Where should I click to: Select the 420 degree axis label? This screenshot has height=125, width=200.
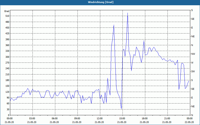point(8,33)
